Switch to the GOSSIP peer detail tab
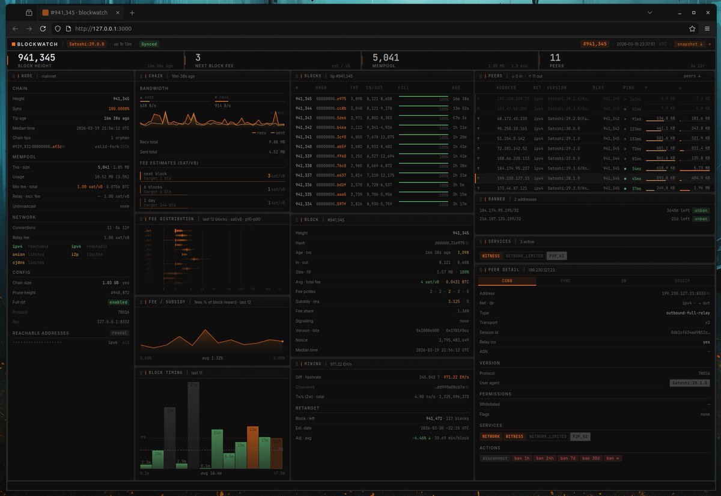The width and height of the screenshot is (721, 496). pos(683,280)
